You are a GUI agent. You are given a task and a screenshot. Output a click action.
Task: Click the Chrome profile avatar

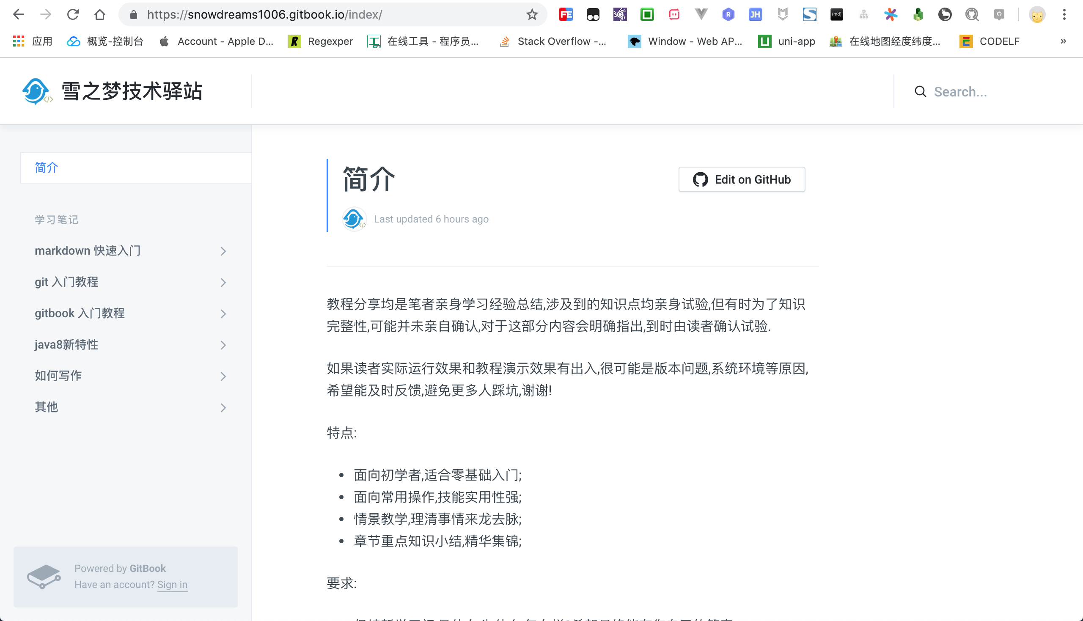tap(1037, 14)
